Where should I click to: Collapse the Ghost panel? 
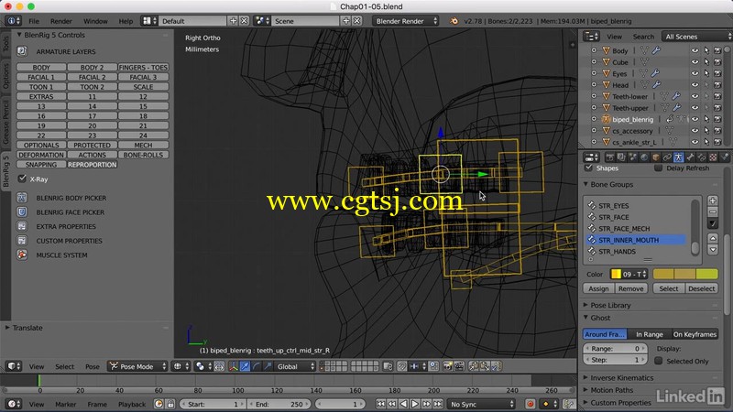tap(585, 318)
